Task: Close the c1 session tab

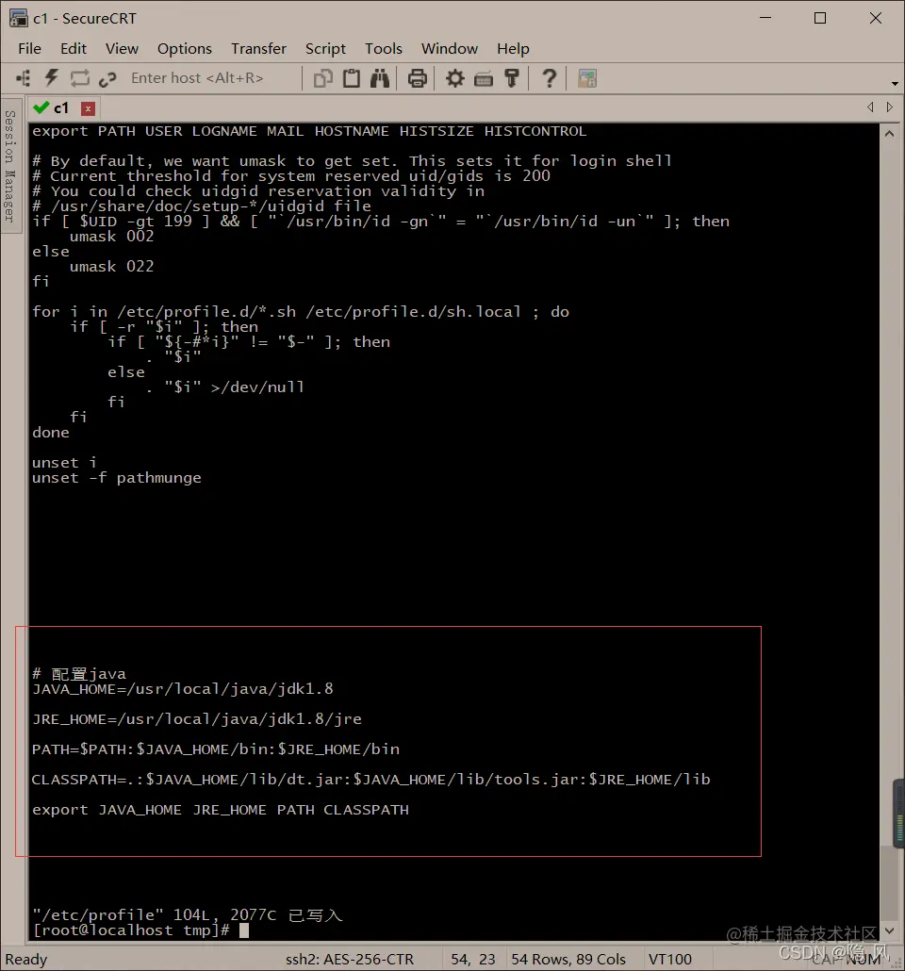Action: point(88,108)
